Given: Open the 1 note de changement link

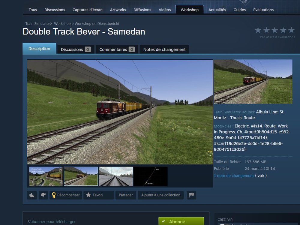Looking at the screenshot, I should point(234,175).
